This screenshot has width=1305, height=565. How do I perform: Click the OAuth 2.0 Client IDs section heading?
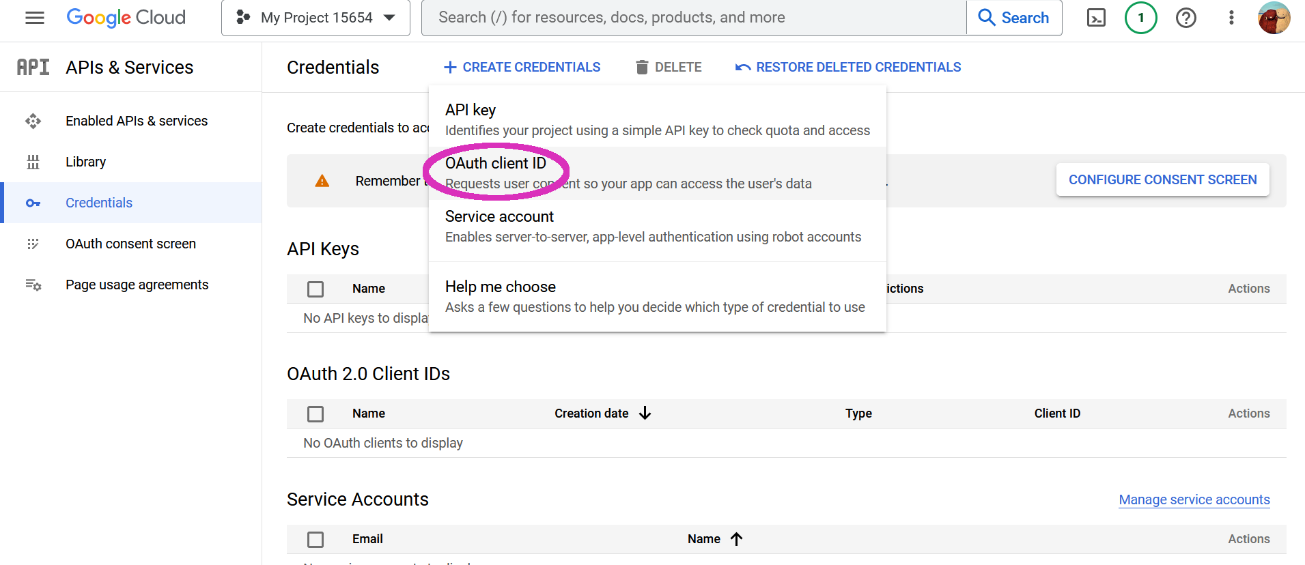(369, 374)
